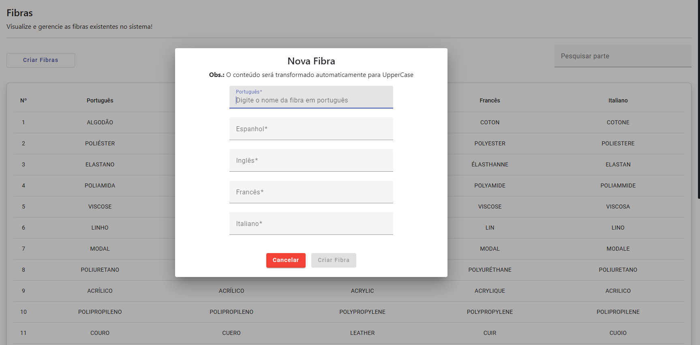
Task: Click the Pesquisar parte search box
Action: click(622, 56)
